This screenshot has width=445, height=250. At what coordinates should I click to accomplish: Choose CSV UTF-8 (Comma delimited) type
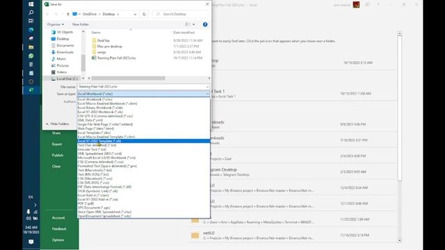[x=144, y=116]
